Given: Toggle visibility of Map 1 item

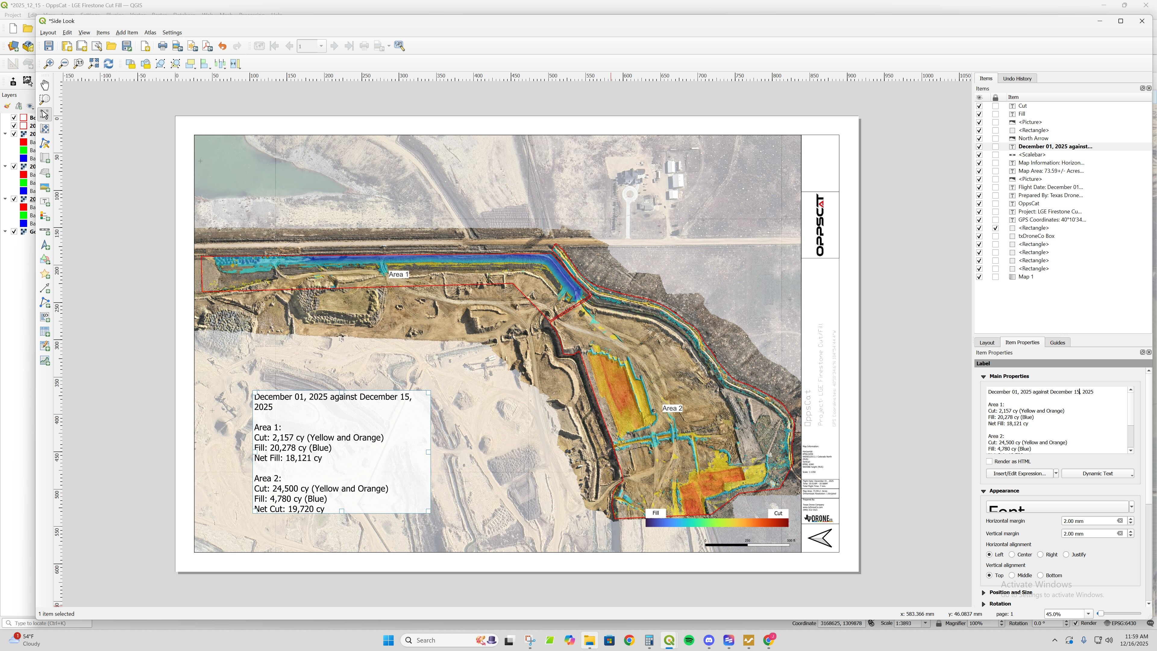Looking at the screenshot, I should 979,277.
